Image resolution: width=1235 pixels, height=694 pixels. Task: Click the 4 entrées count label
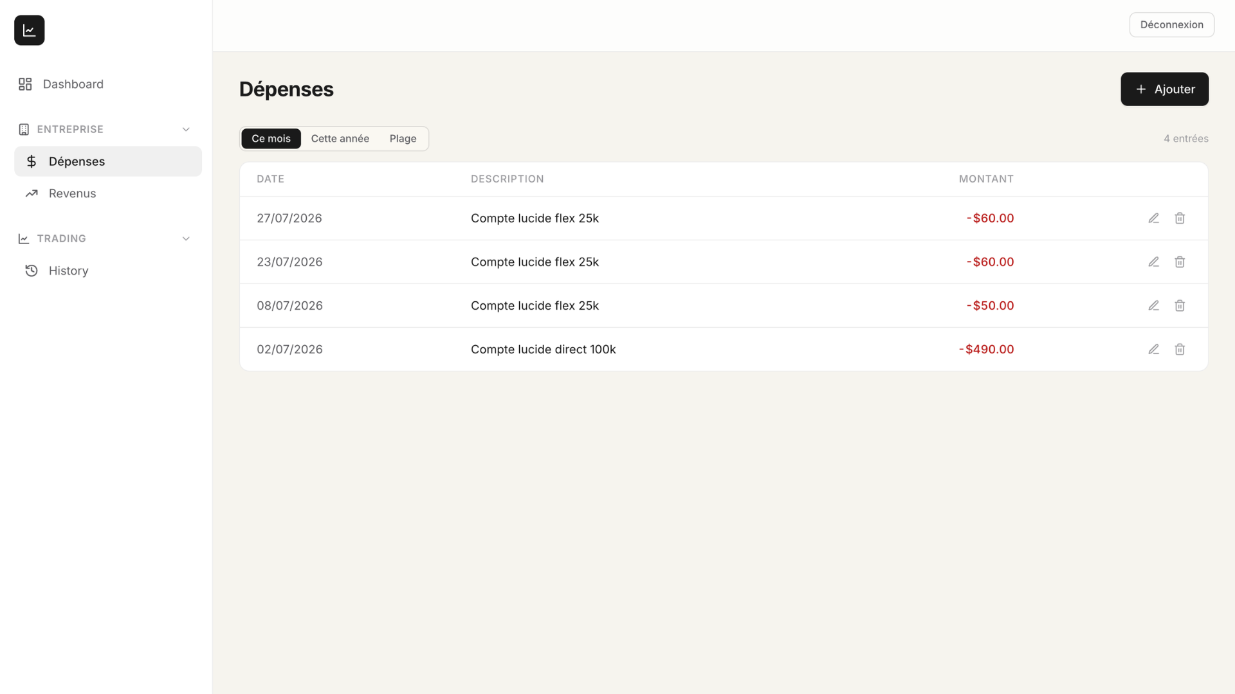click(x=1185, y=139)
